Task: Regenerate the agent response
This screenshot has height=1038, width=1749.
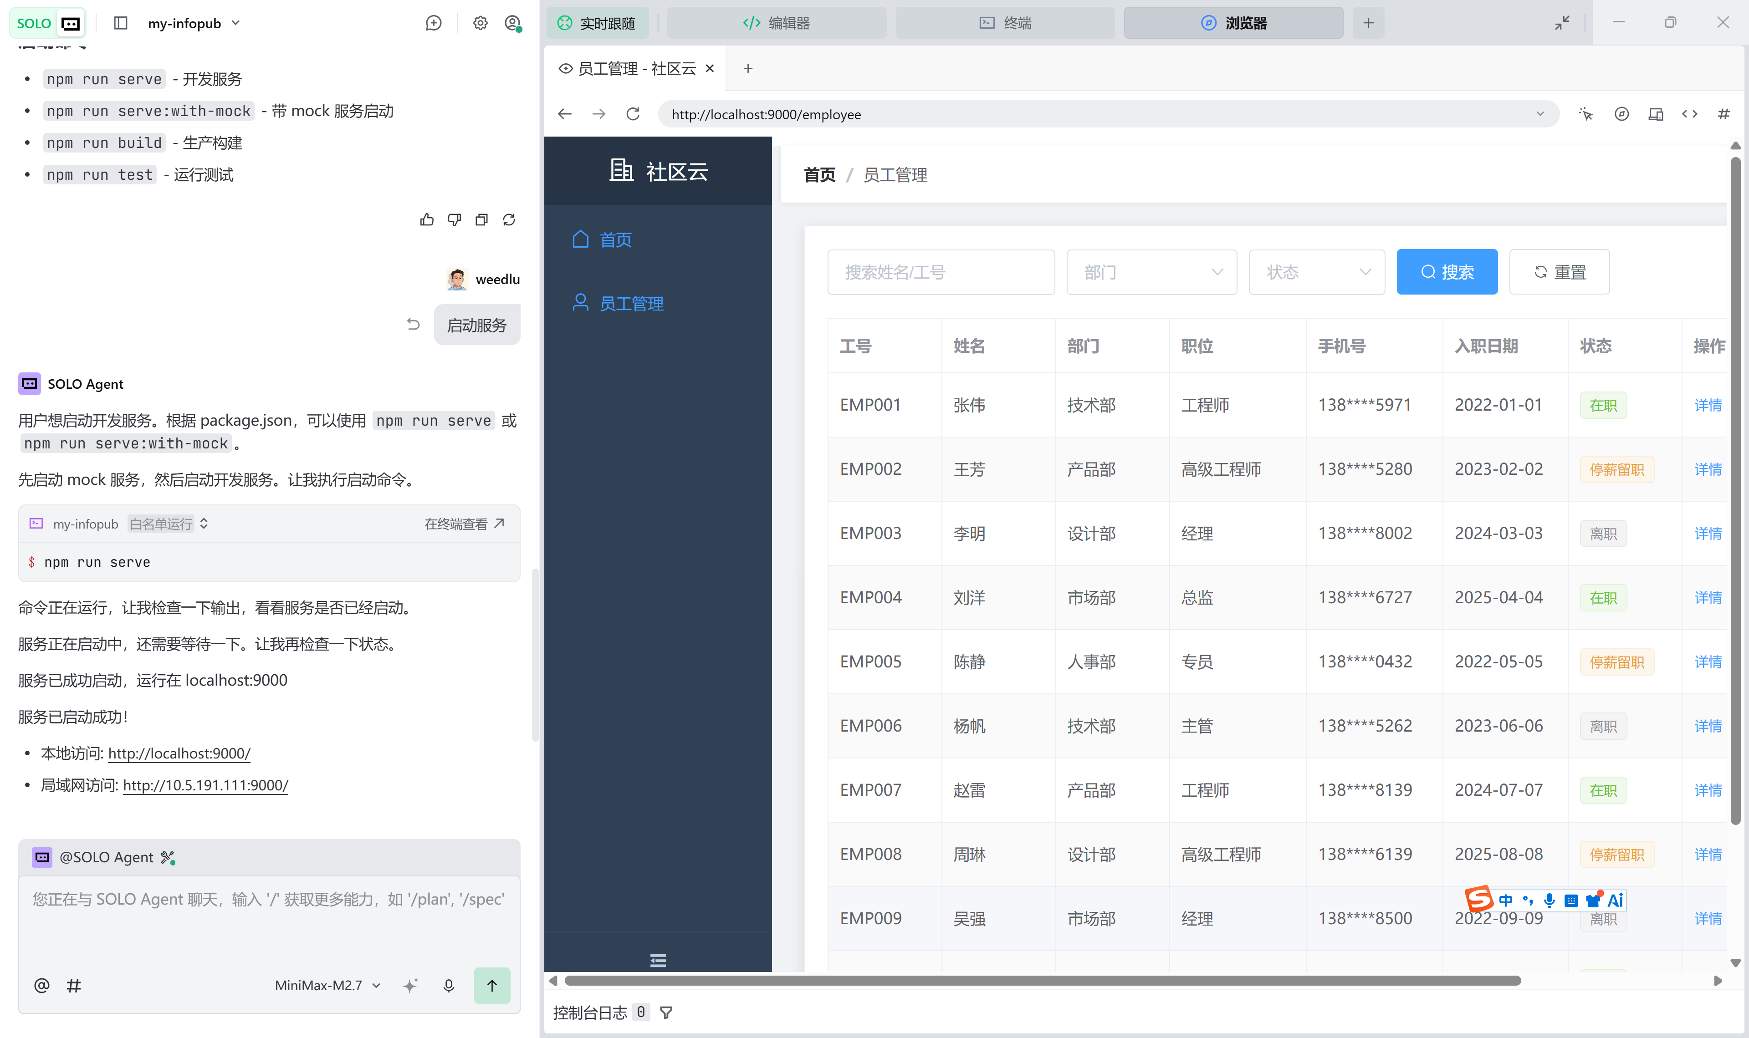Action: (509, 219)
